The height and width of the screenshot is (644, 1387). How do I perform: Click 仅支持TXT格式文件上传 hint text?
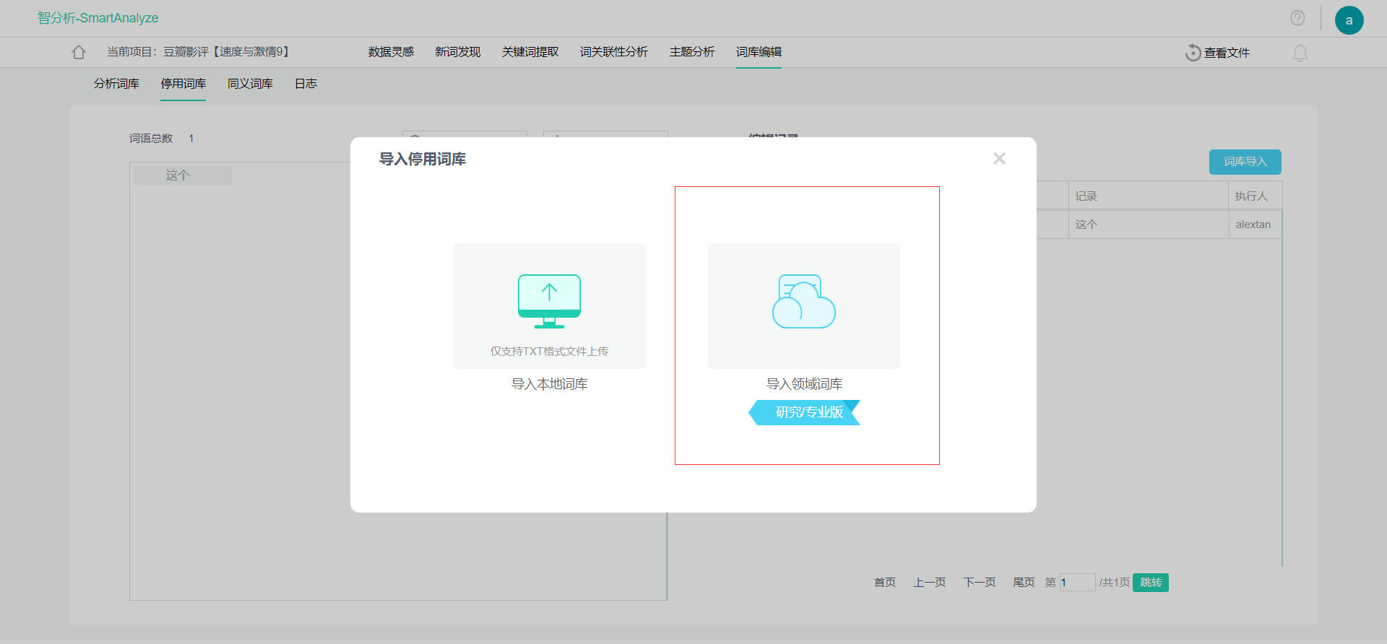pos(549,352)
